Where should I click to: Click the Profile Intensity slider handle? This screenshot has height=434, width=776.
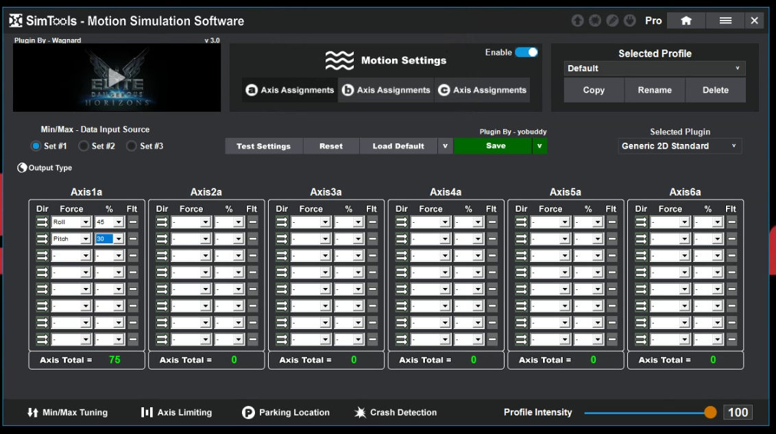pyautogui.click(x=710, y=413)
